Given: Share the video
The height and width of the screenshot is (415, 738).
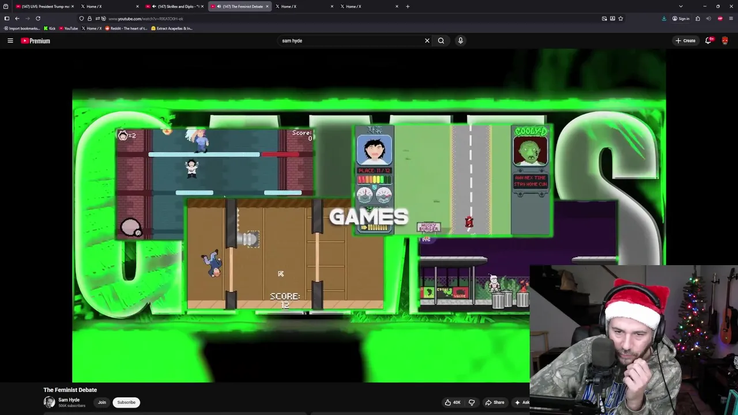Looking at the screenshot, I should [x=495, y=402].
